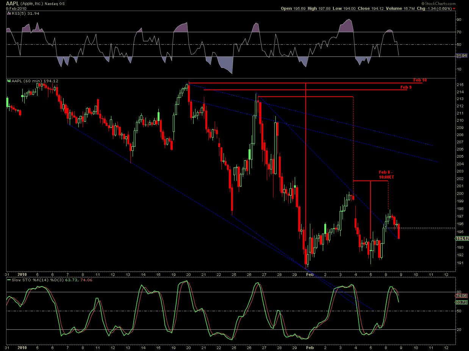The image size is (469, 351).
Task: Click the red Feb 10 annotation
Action: [420, 80]
